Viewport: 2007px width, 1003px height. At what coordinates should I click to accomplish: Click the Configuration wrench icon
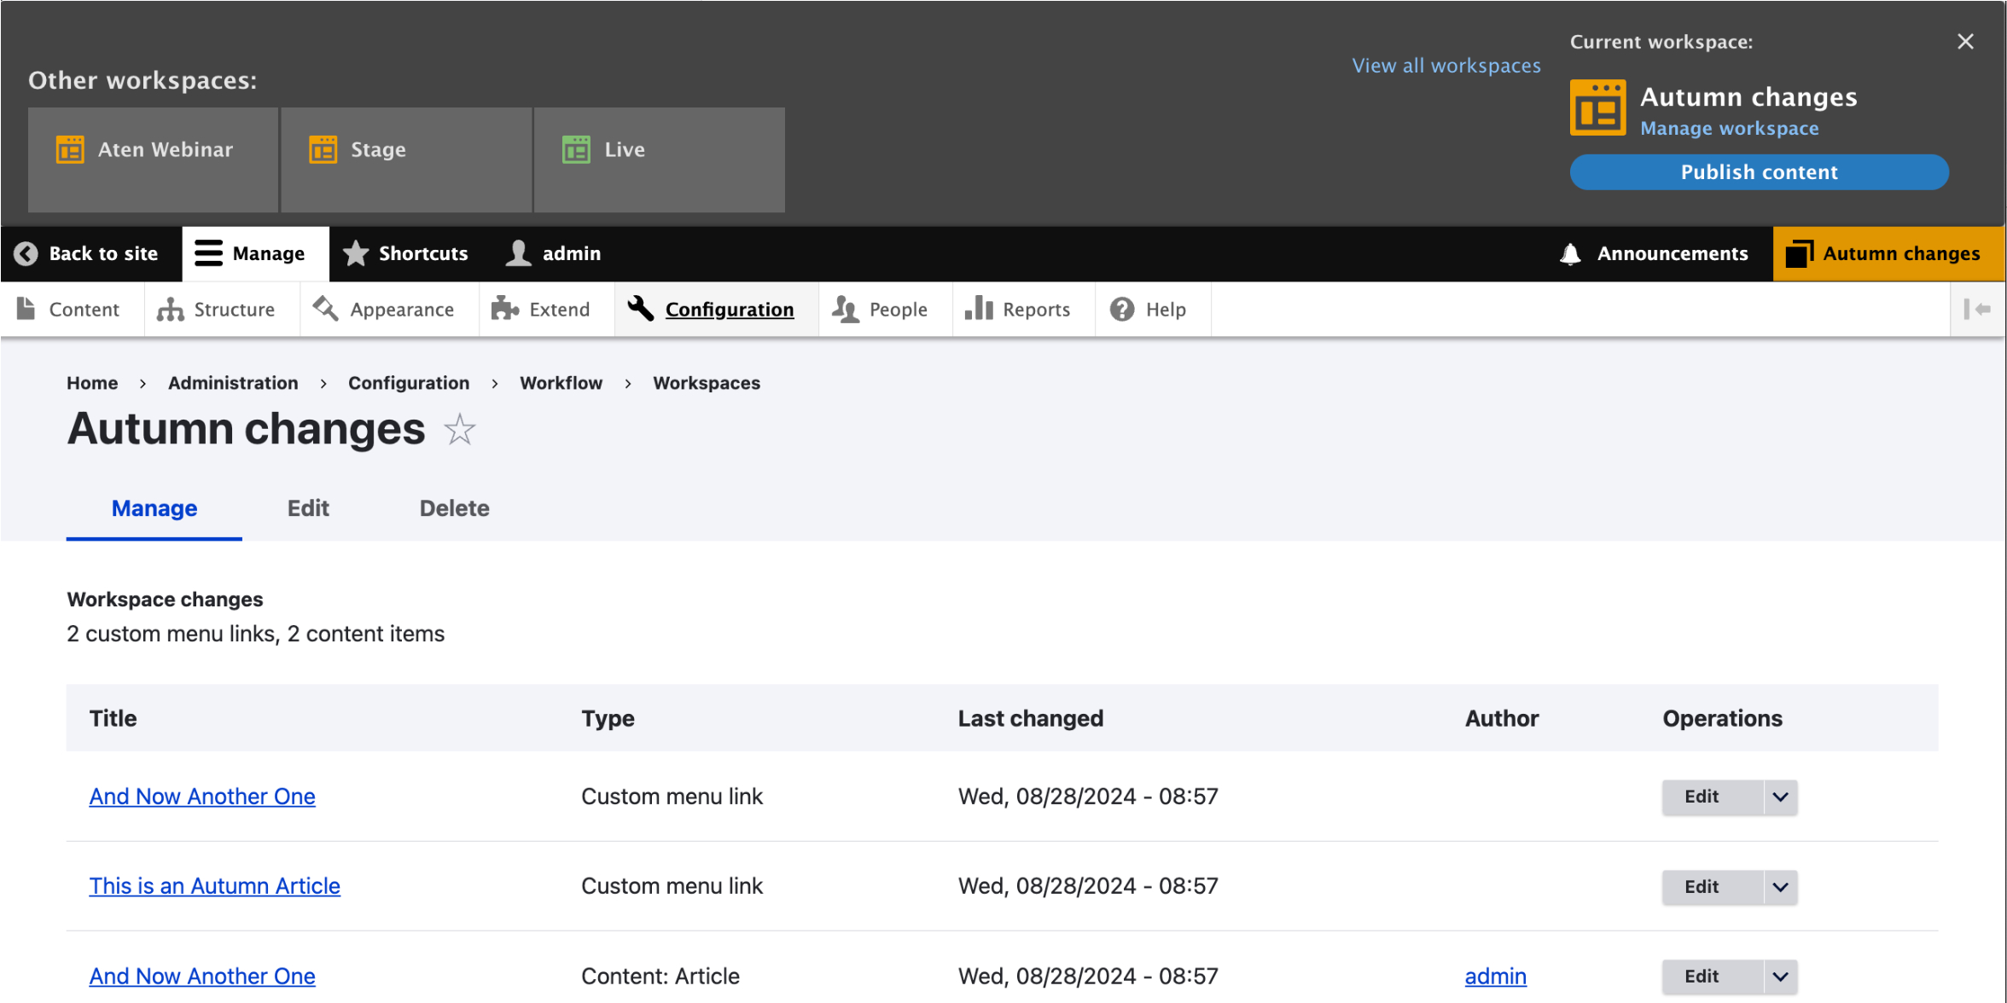click(x=637, y=310)
